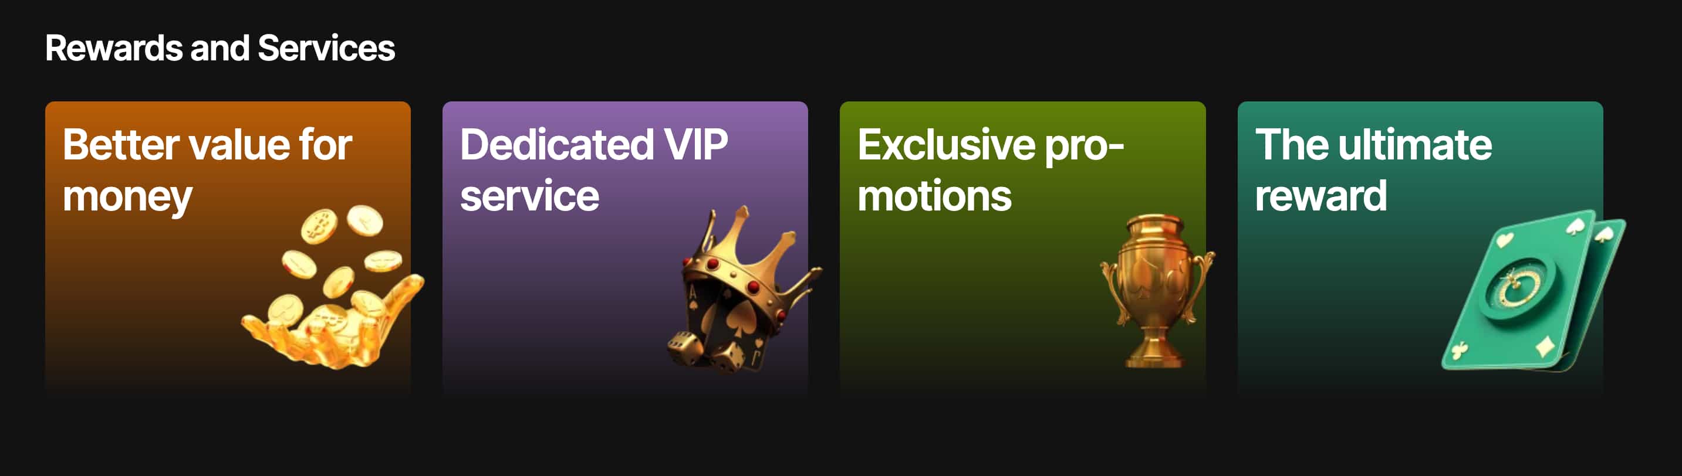
Task: Open the green Exclusive promotions card
Action: tap(1022, 249)
